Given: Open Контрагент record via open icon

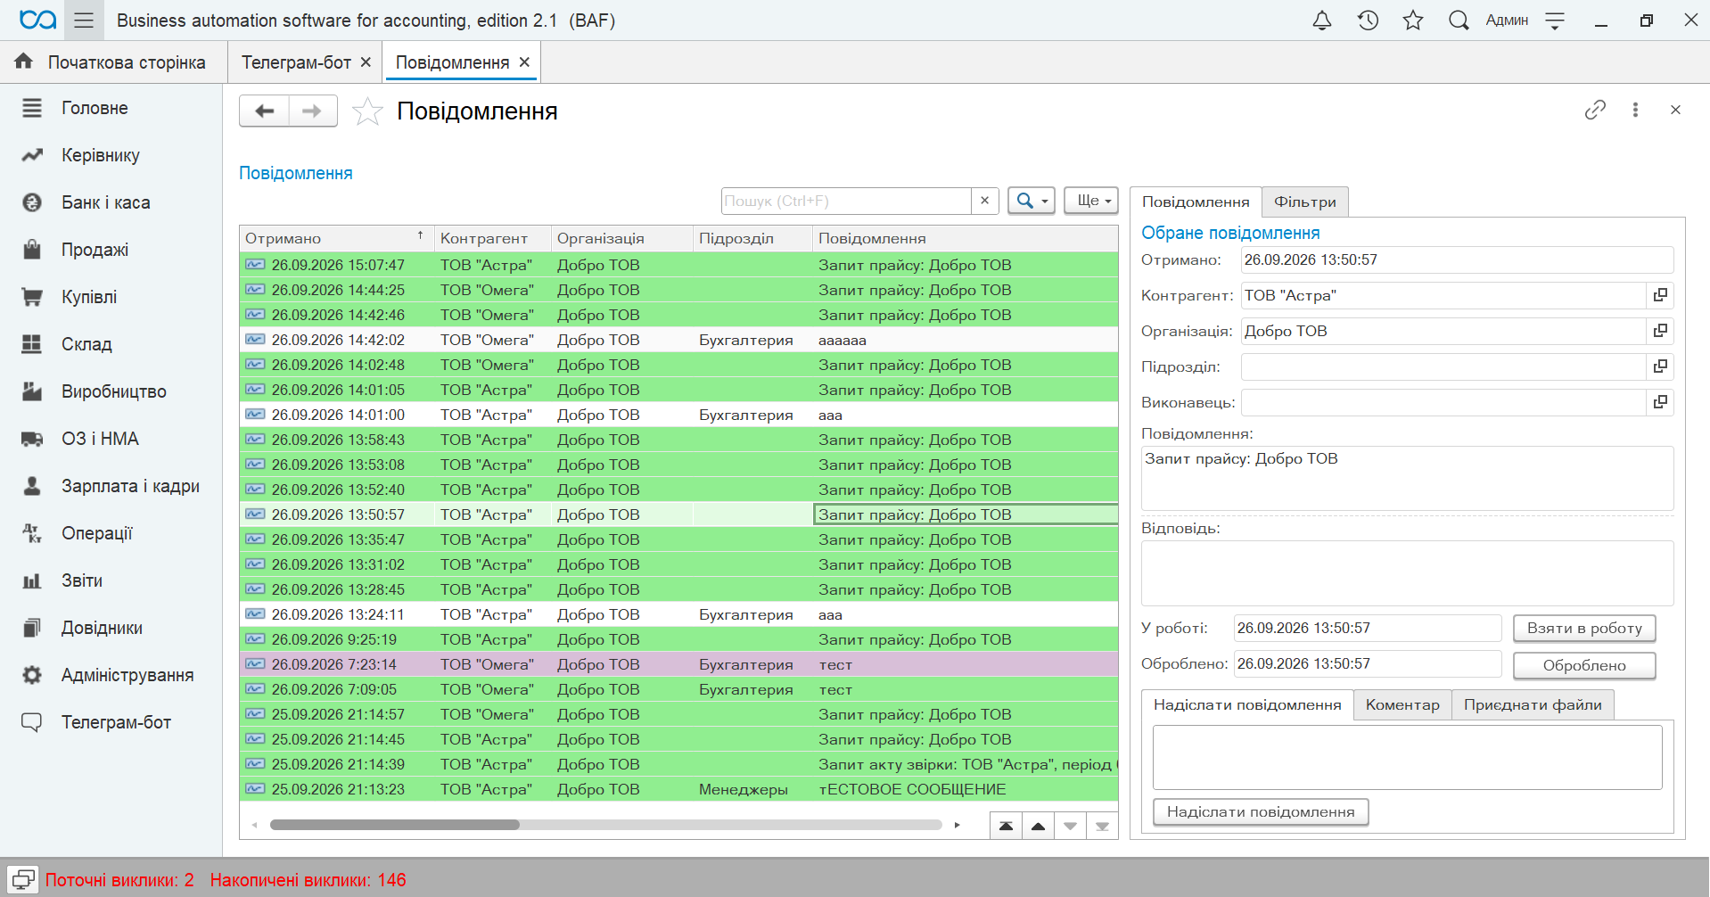Looking at the screenshot, I should coord(1660,295).
